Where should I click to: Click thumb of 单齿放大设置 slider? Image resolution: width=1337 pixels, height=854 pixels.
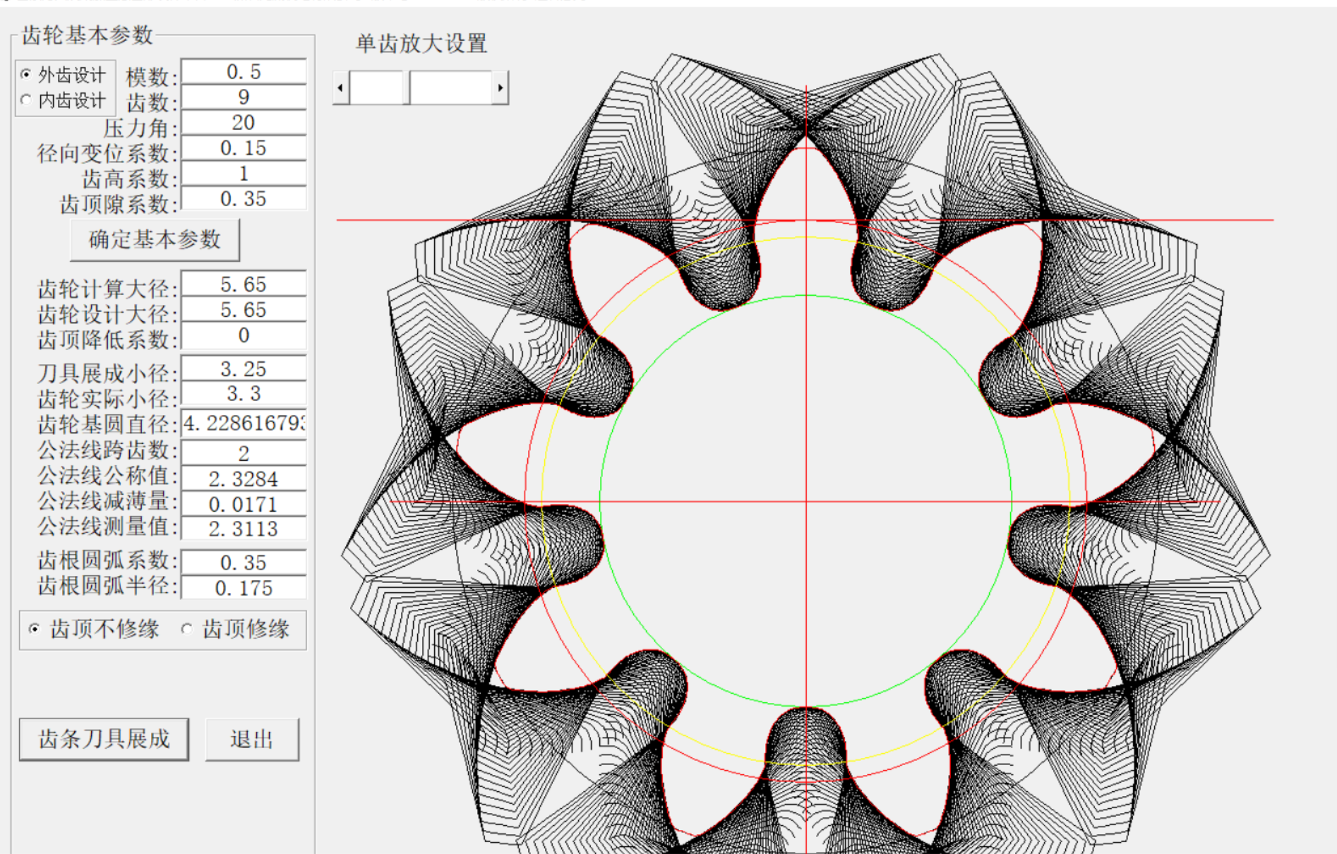[406, 88]
